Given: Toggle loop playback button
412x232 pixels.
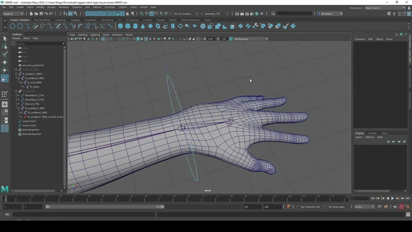Looking at the screenshot, I should pyautogui.click(x=379, y=207).
